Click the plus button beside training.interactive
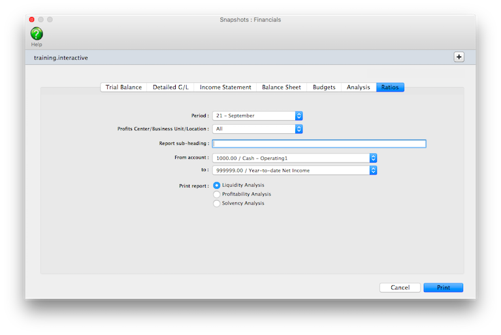 [x=459, y=57]
